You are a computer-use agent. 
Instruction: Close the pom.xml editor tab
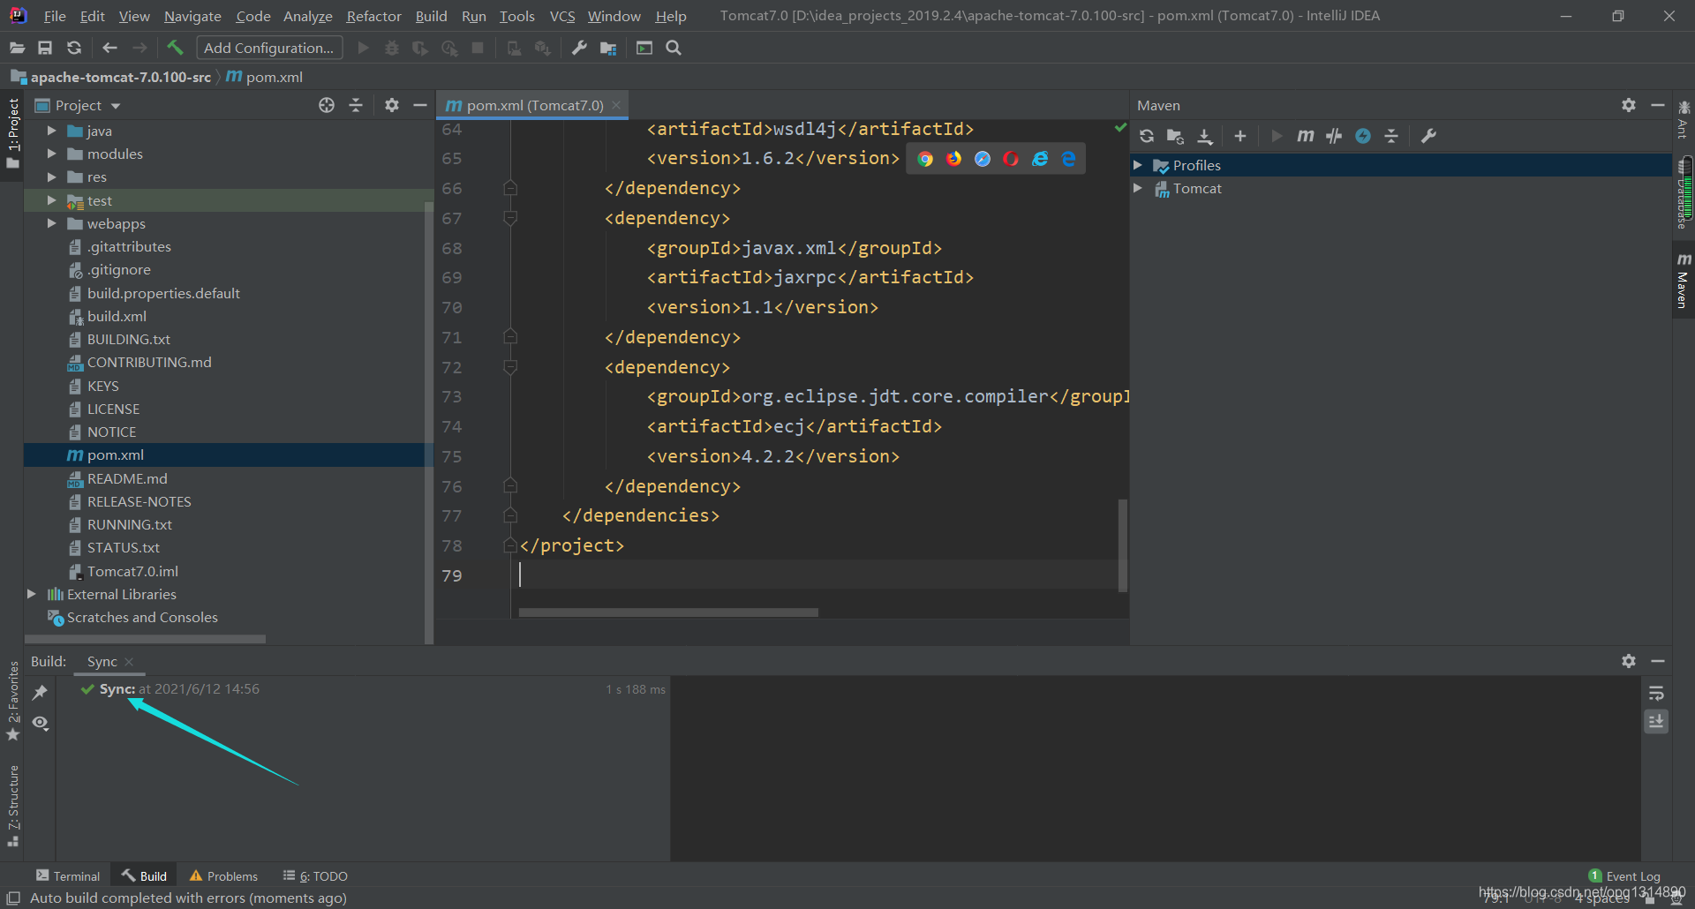point(616,105)
